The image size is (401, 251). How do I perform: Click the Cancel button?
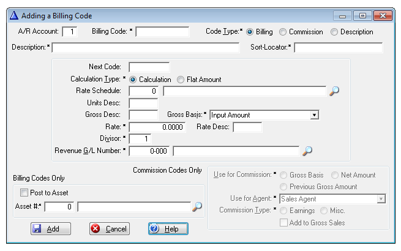click(x=110, y=228)
